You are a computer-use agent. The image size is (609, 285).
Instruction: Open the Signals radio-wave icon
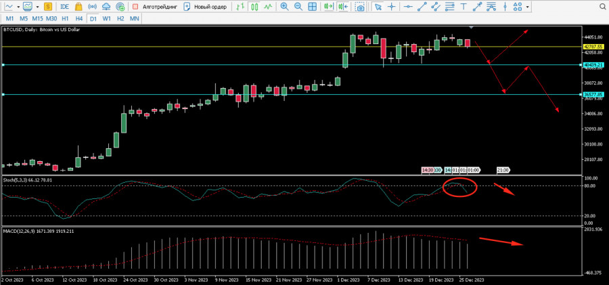coord(93,6)
